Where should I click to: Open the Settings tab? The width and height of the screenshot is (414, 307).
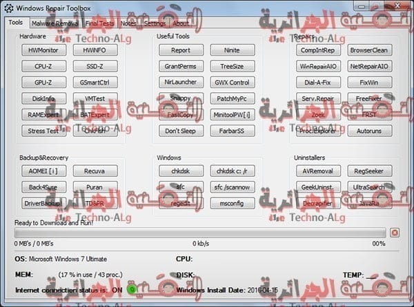pos(155,23)
